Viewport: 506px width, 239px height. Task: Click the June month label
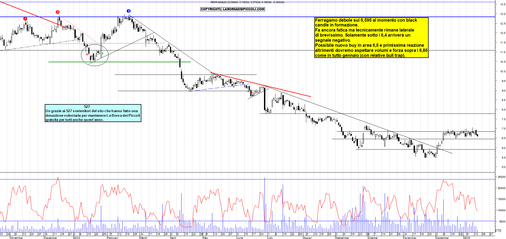(x=240, y=238)
